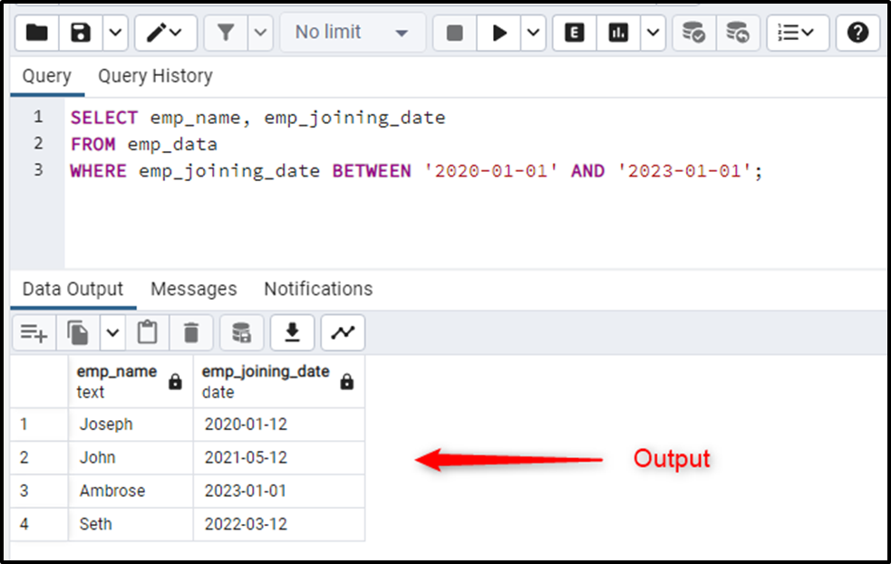891x564 pixels.
Task: Open the Help documentation
Action: [857, 32]
